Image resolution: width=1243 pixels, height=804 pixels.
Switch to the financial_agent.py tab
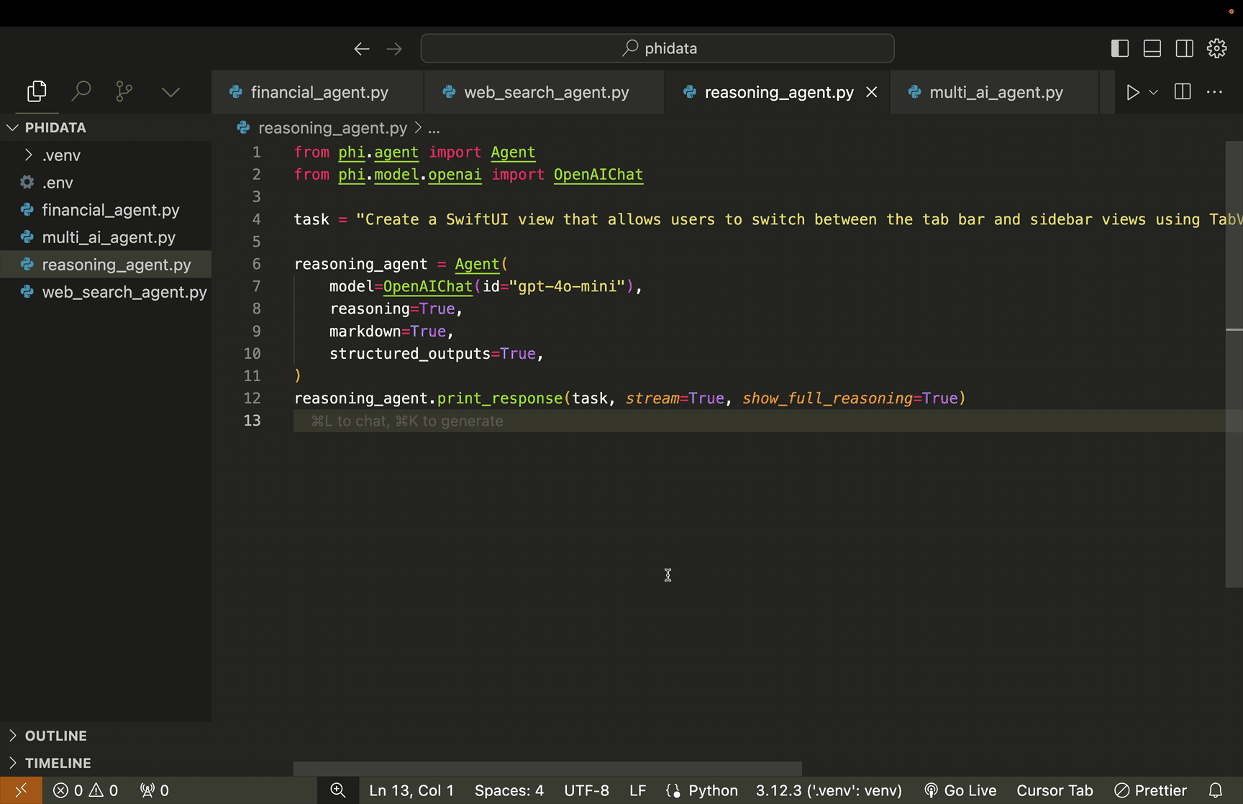click(319, 92)
